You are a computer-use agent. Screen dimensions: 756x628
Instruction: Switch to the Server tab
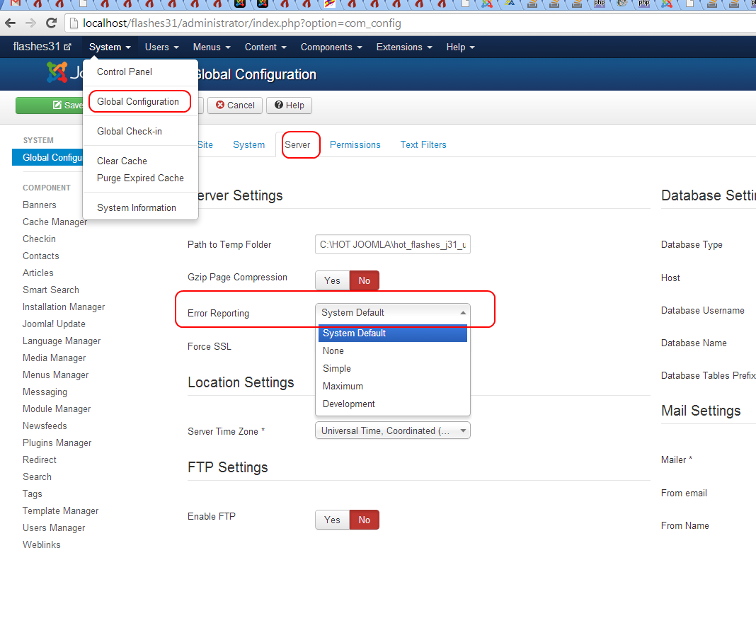point(297,144)
